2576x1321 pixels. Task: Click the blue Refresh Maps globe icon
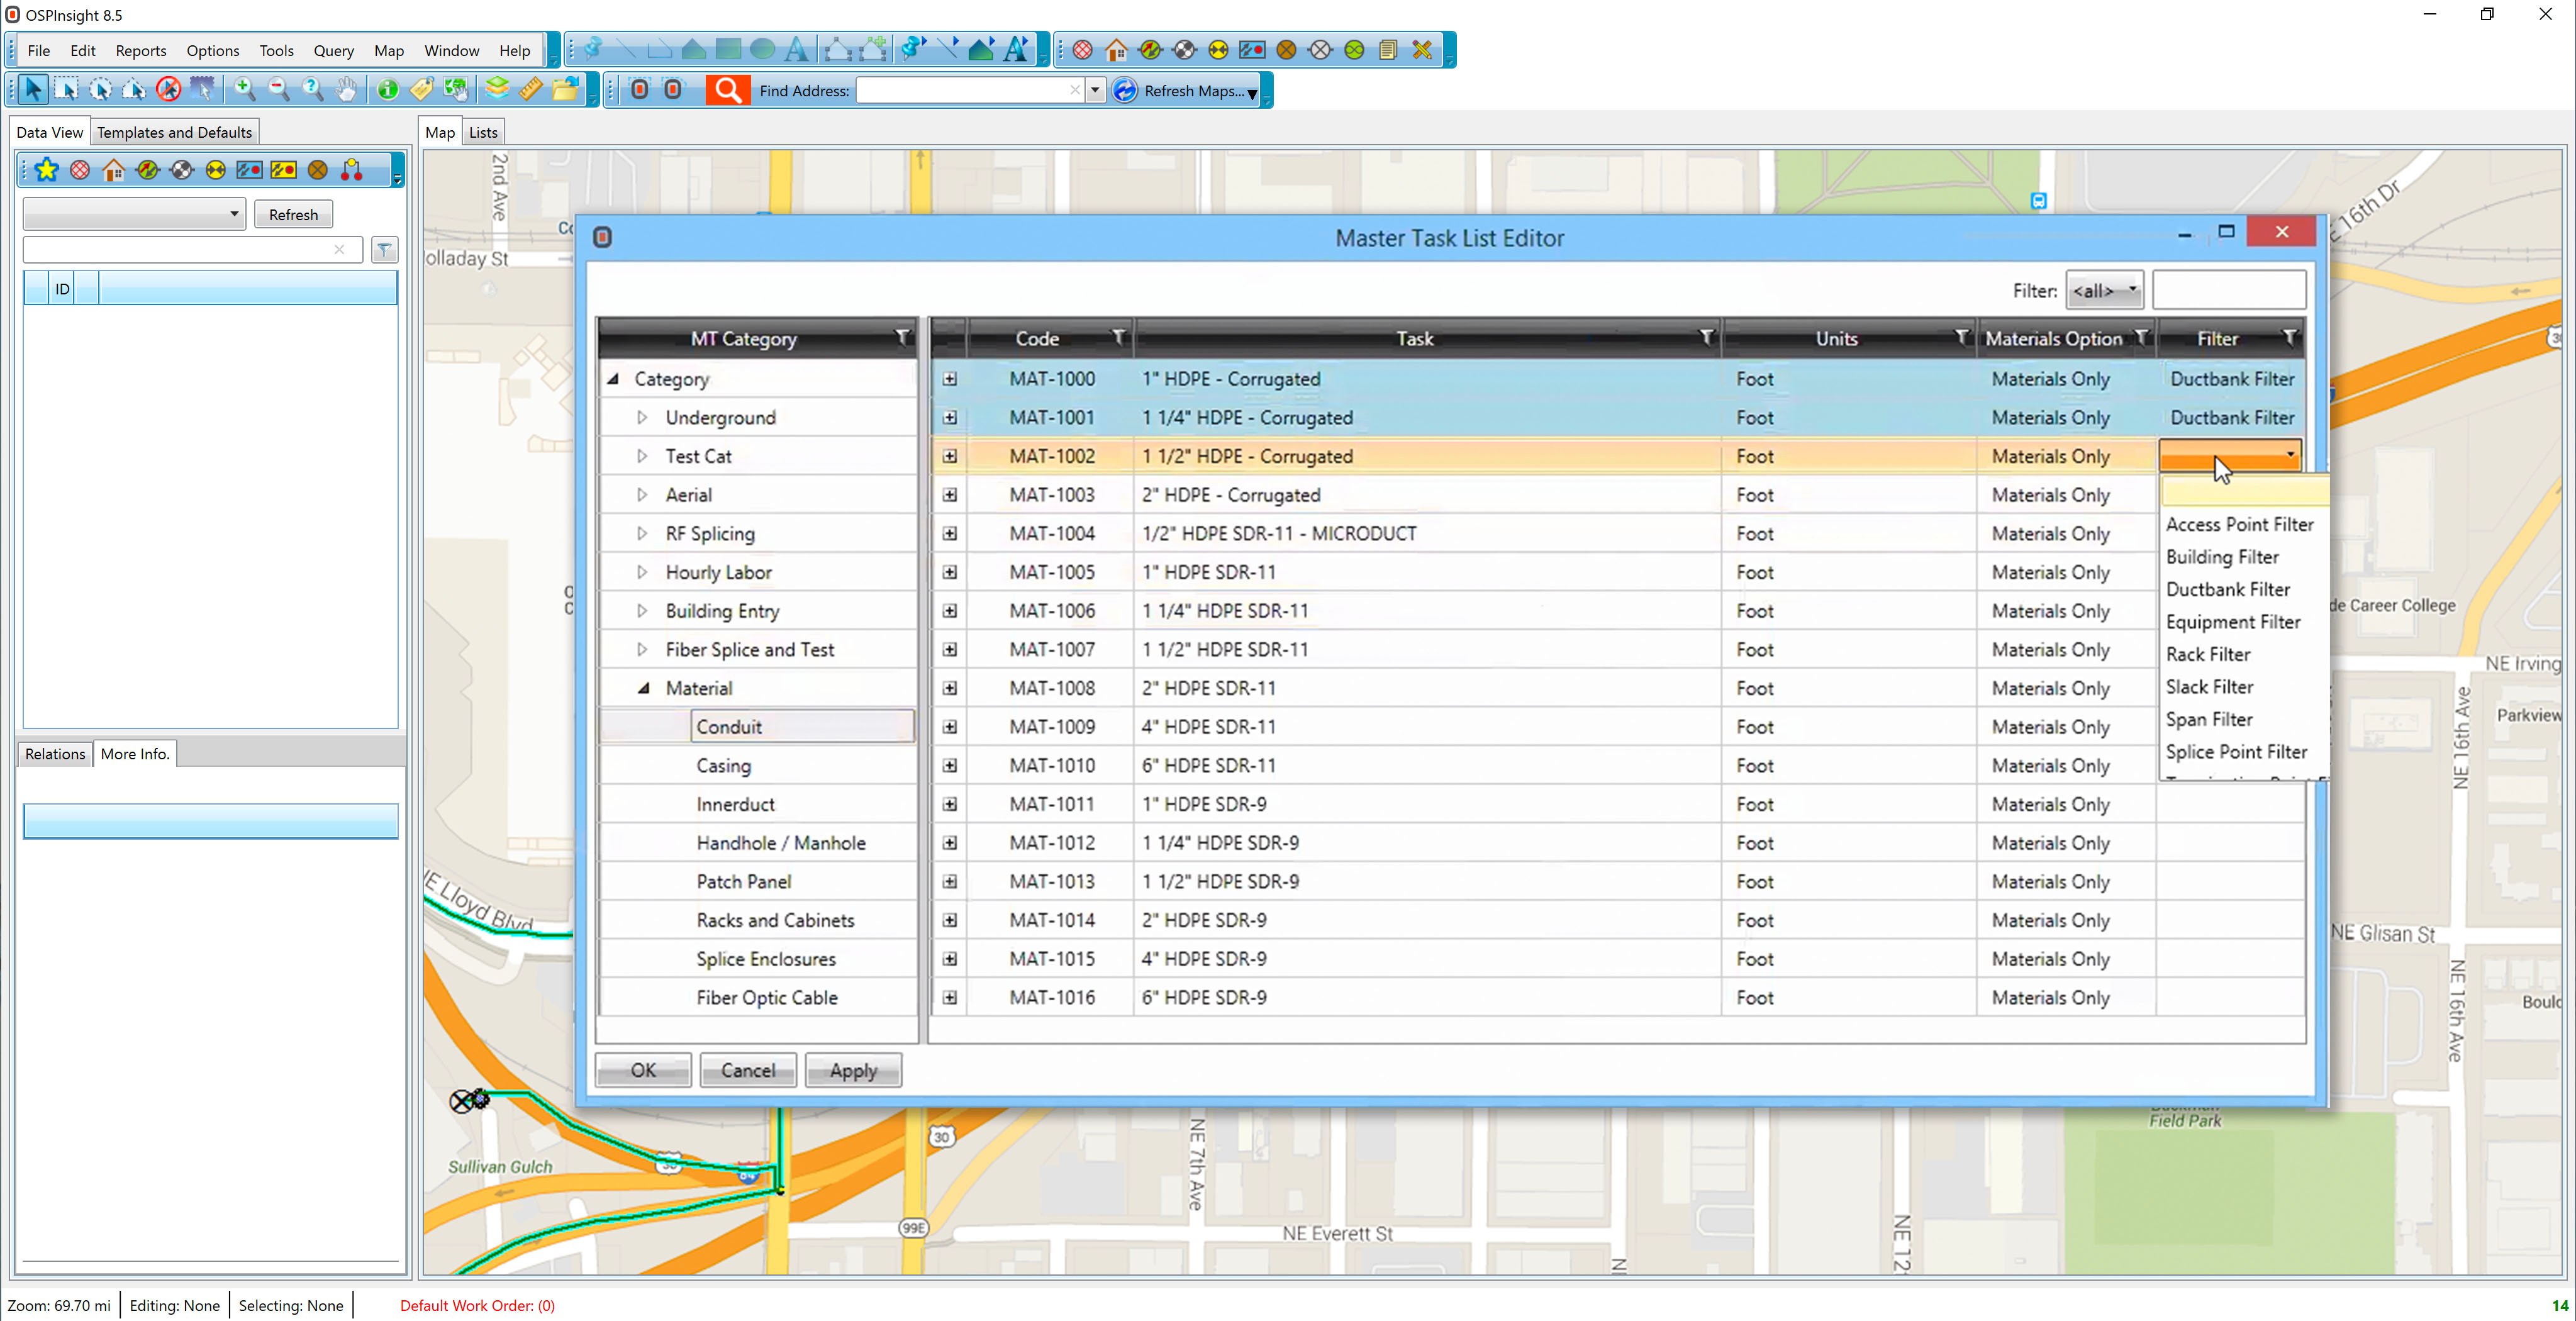[x=1124, y=90]
